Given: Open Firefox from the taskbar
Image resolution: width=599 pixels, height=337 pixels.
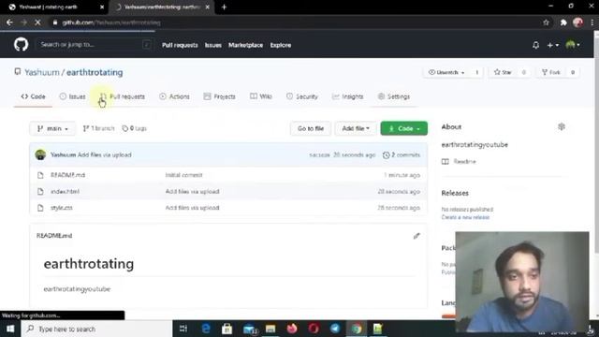Looking at the screenshot, I should 292,329.
